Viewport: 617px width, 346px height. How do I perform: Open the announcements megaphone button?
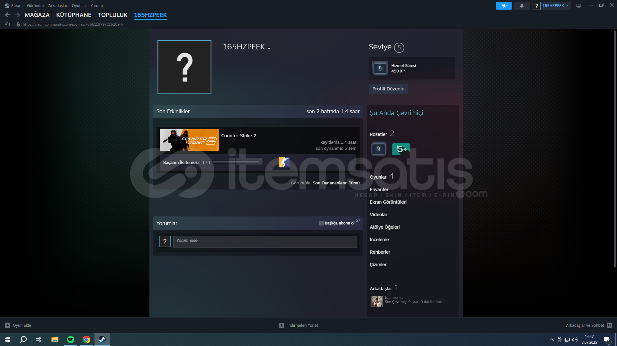click(504, 6)
